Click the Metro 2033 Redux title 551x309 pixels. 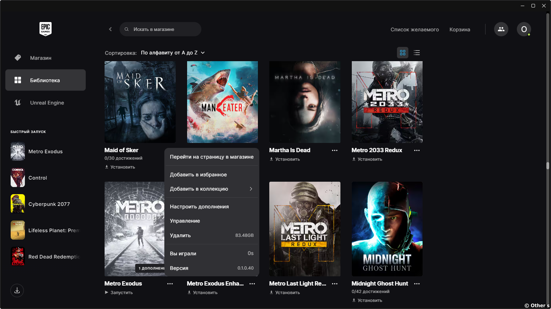click(377, 150)
